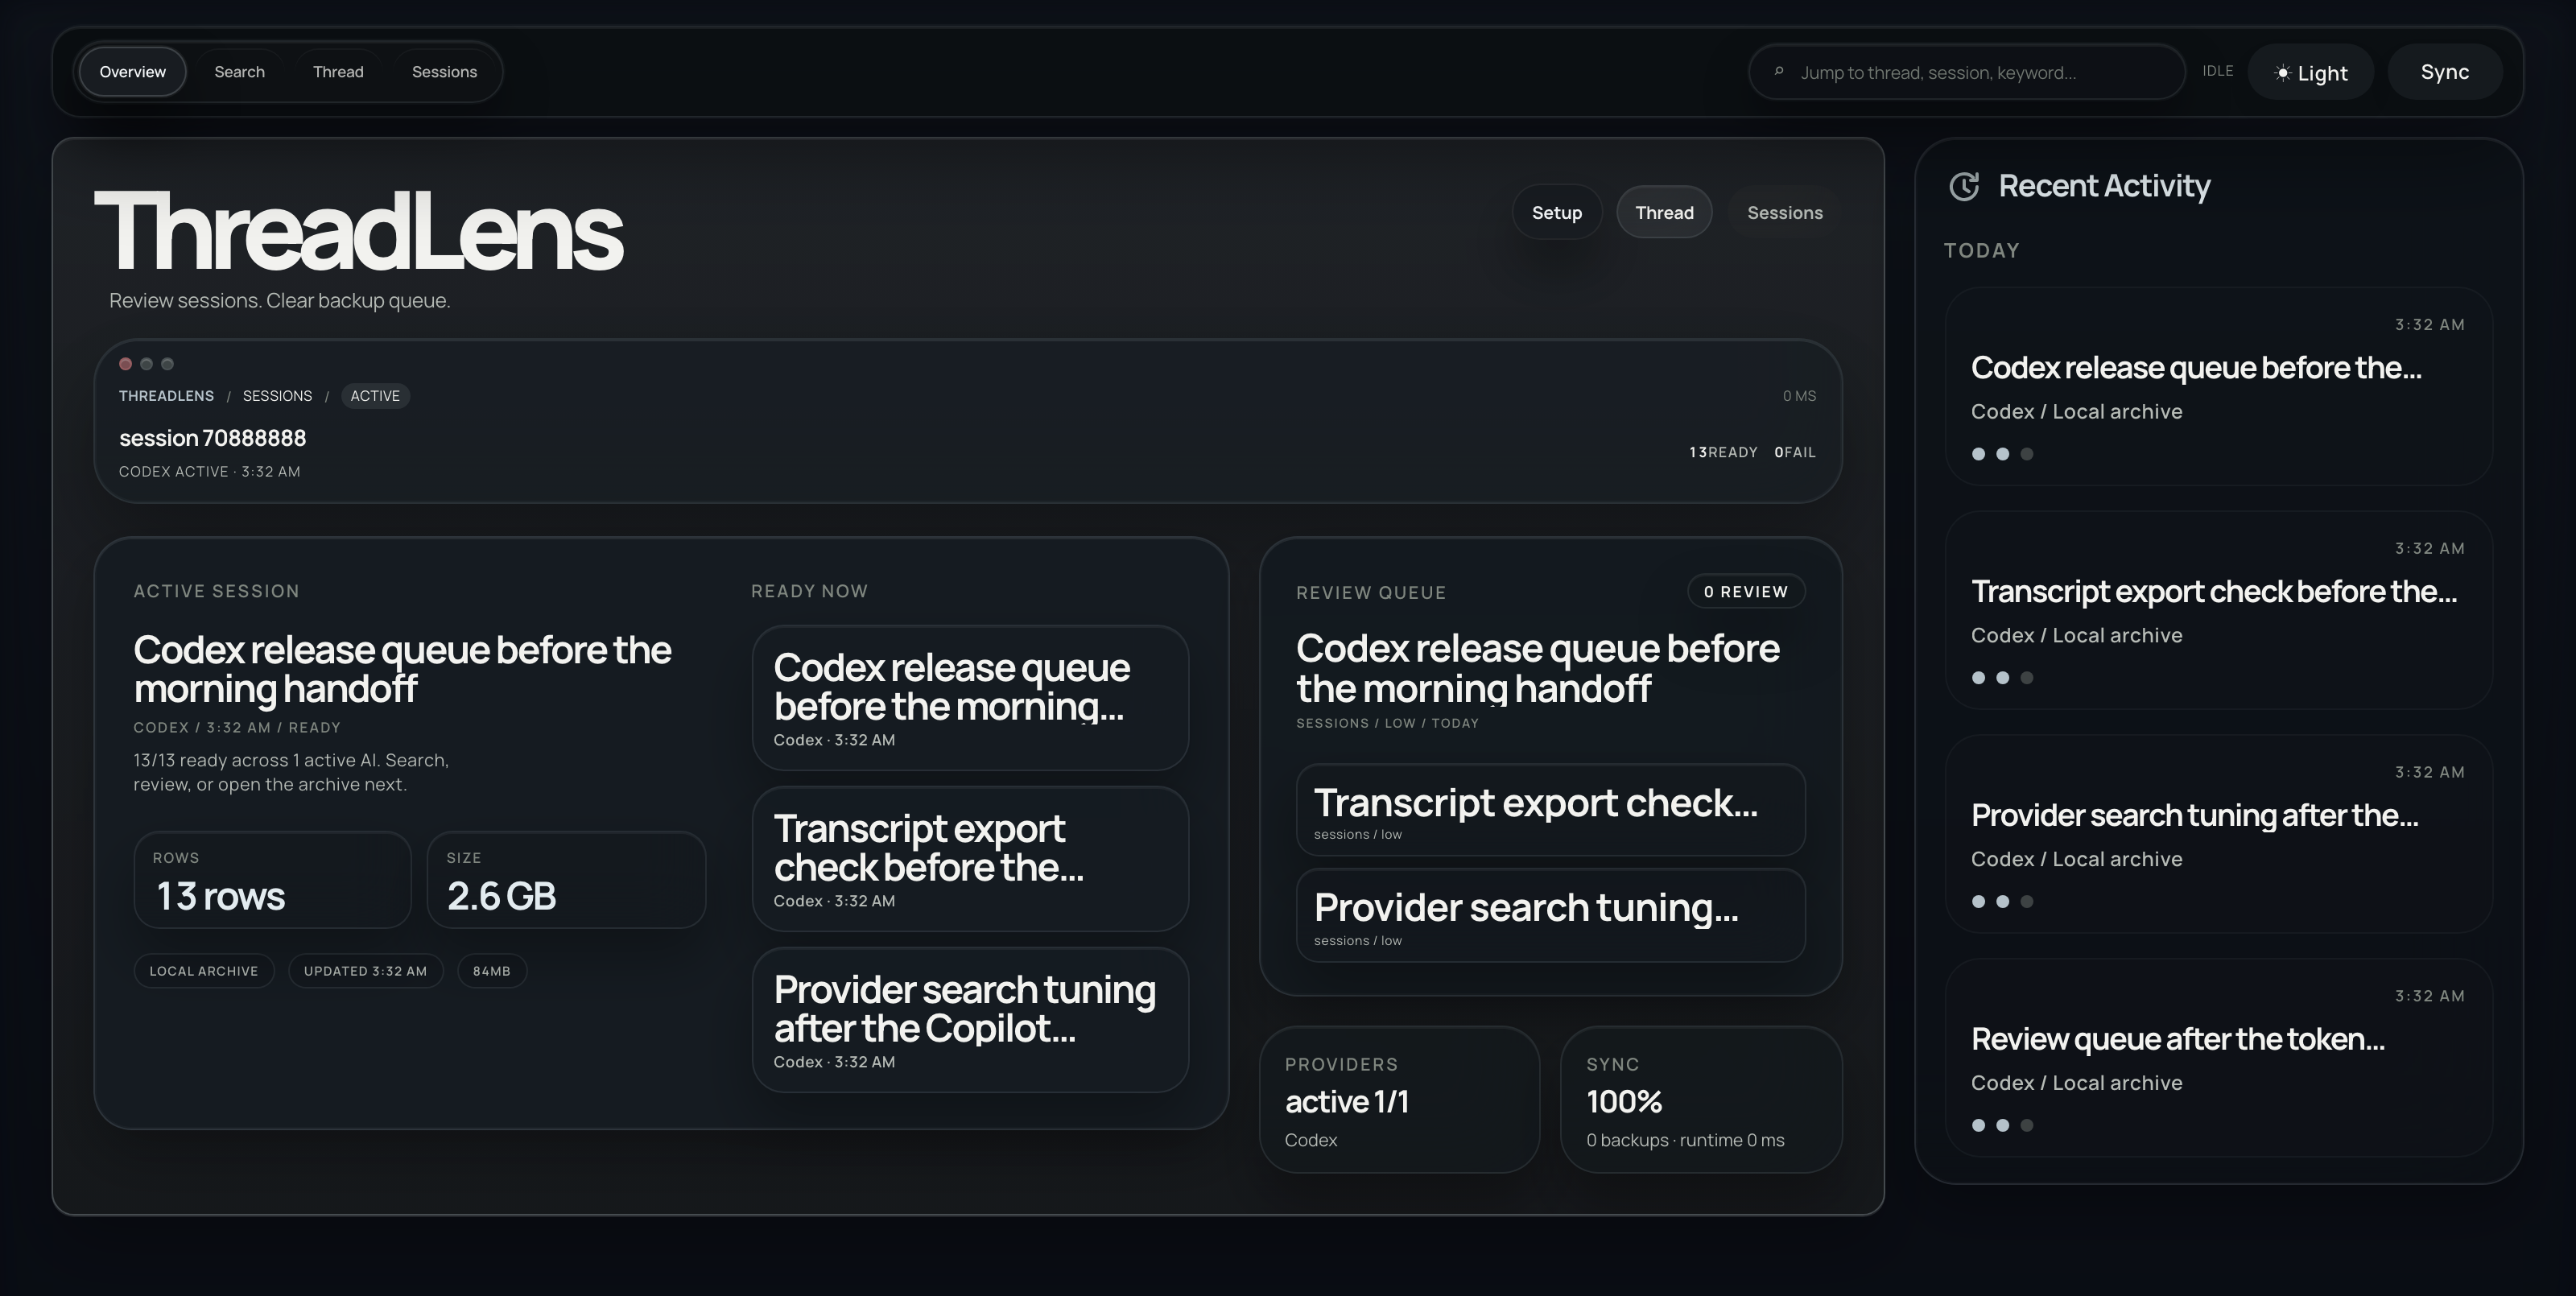The height and width of the screenshot is (1296, 2576).
Task: Click the Jump to thread search field
Action: (1965, 71)
